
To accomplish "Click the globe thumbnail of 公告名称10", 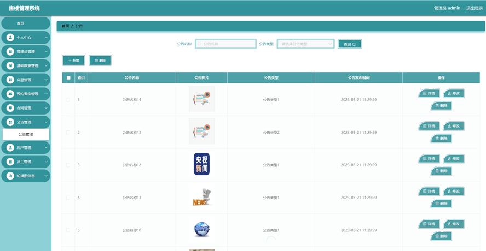I will click(202, 229).
